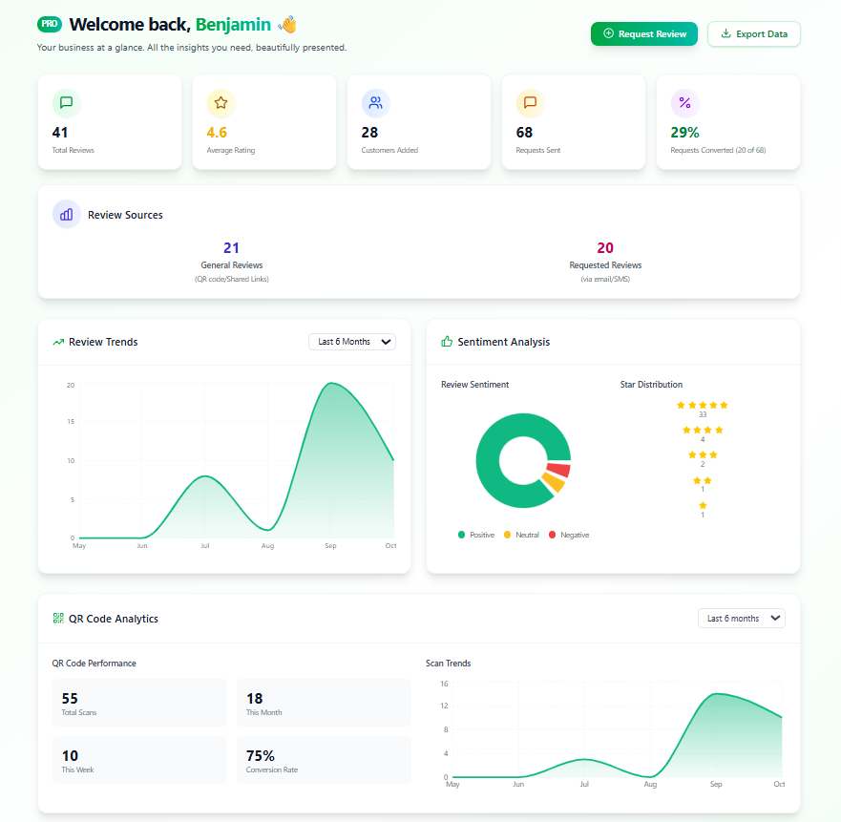Click the Requests Converted percent icon

(683, 103)
